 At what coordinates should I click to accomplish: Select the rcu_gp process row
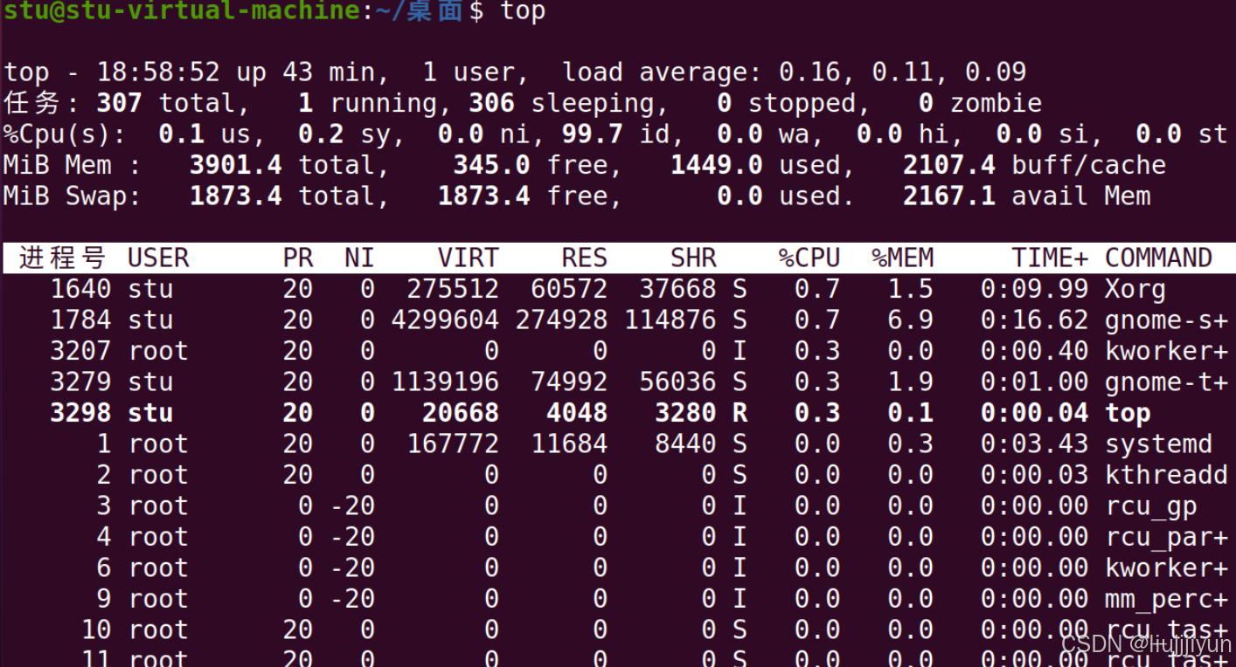click(x=612, y=505)
